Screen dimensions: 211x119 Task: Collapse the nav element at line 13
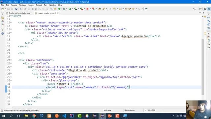(11, 22)
